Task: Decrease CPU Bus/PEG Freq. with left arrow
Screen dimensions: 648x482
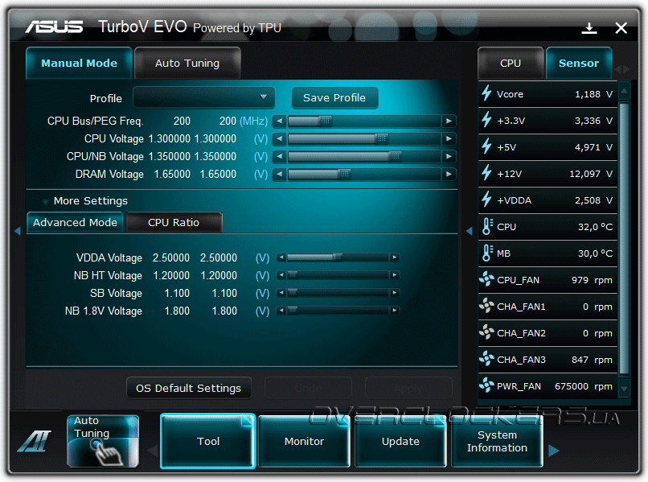Action: (279, 121)
